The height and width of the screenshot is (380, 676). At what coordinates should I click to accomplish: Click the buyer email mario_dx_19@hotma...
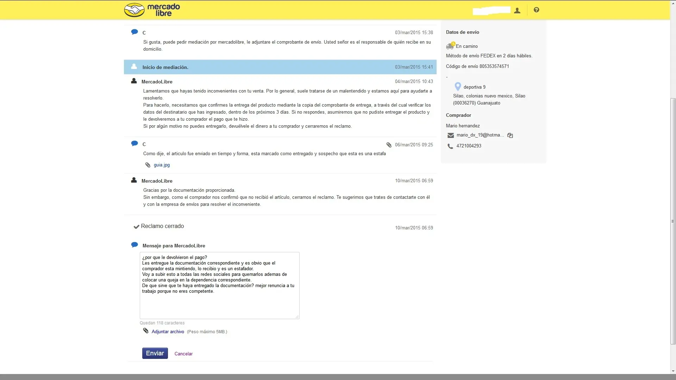[x=480, y=135]
